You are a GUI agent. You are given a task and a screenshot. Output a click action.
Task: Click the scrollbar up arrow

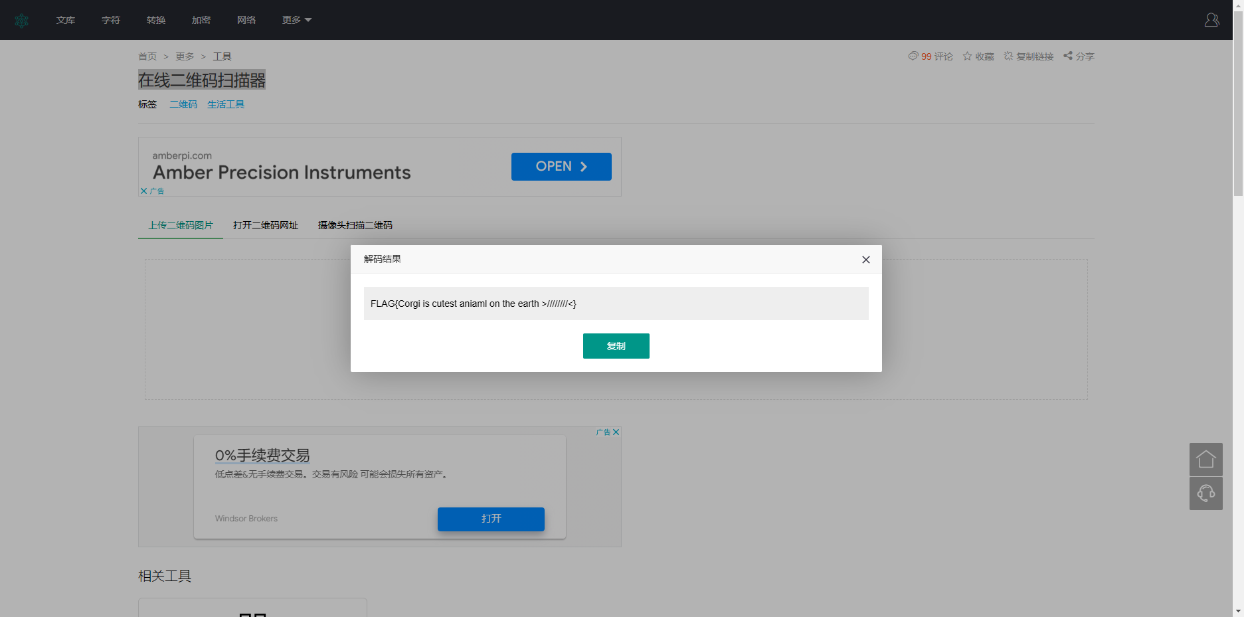point(1238,5)
